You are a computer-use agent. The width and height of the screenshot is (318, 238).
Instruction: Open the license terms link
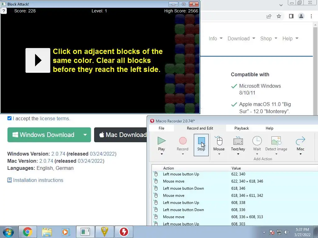point(55,119)
